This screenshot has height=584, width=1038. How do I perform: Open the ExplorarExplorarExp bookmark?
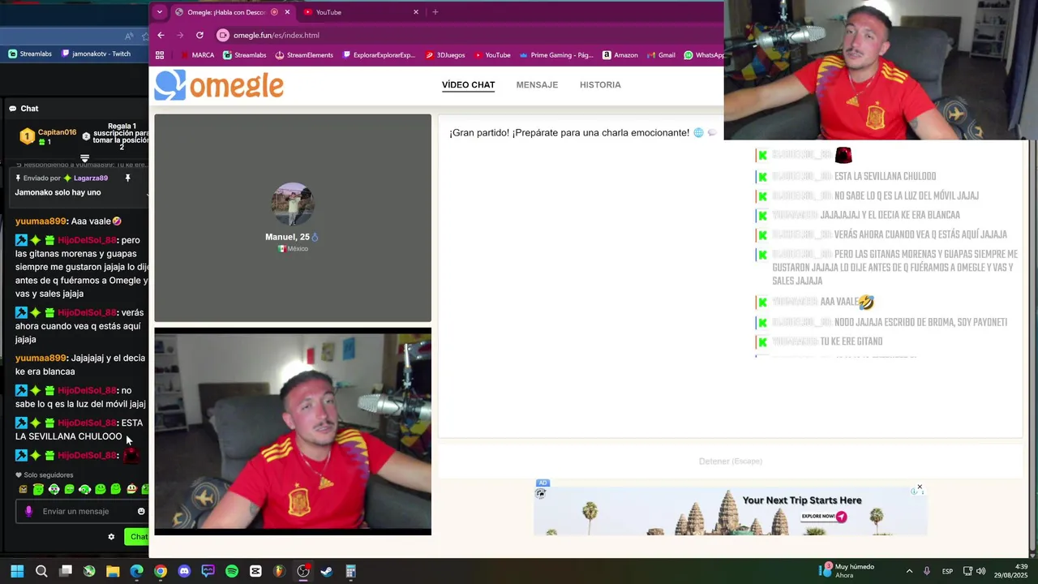(x=379, y=55)
